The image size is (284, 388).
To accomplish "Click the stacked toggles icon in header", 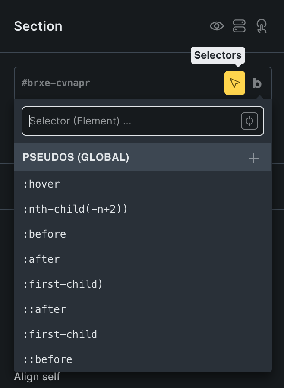I will (239, 26).
